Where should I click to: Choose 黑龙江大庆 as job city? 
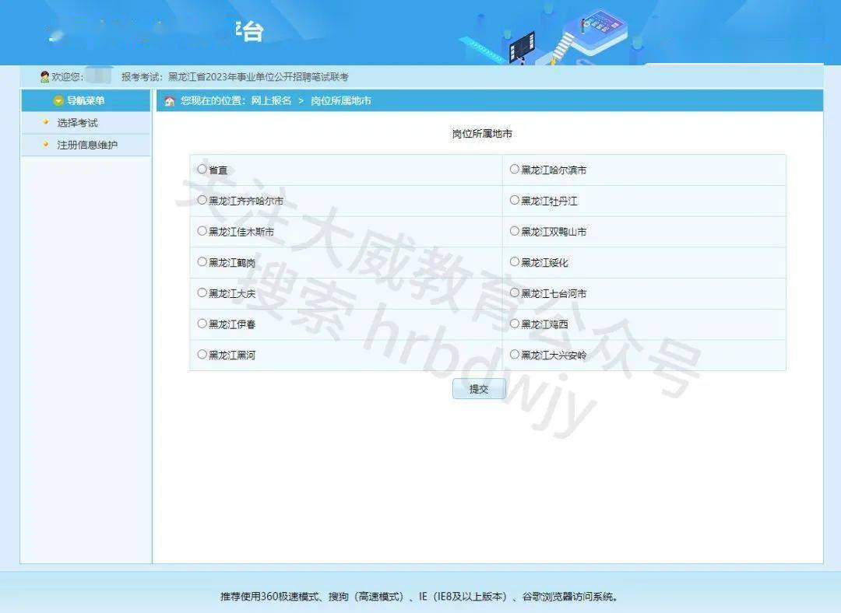pyautogui.click(x=202, y=293)
